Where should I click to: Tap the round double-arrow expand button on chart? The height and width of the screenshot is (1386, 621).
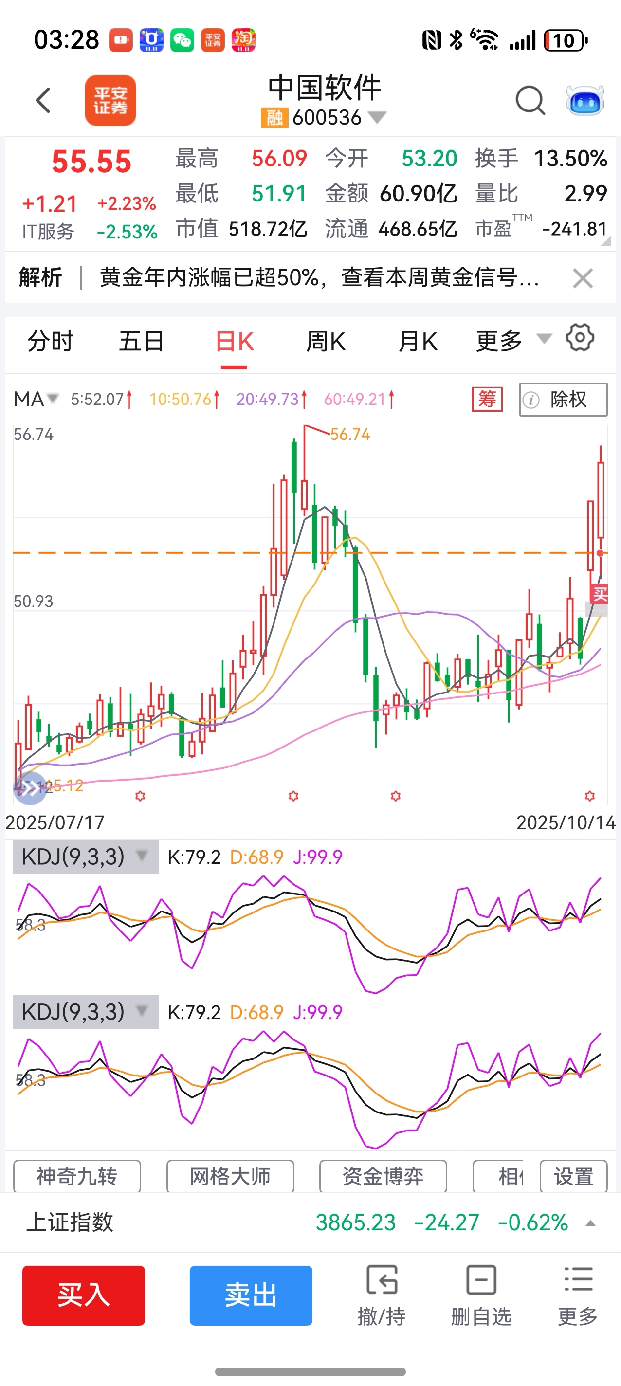click(30, 788)
